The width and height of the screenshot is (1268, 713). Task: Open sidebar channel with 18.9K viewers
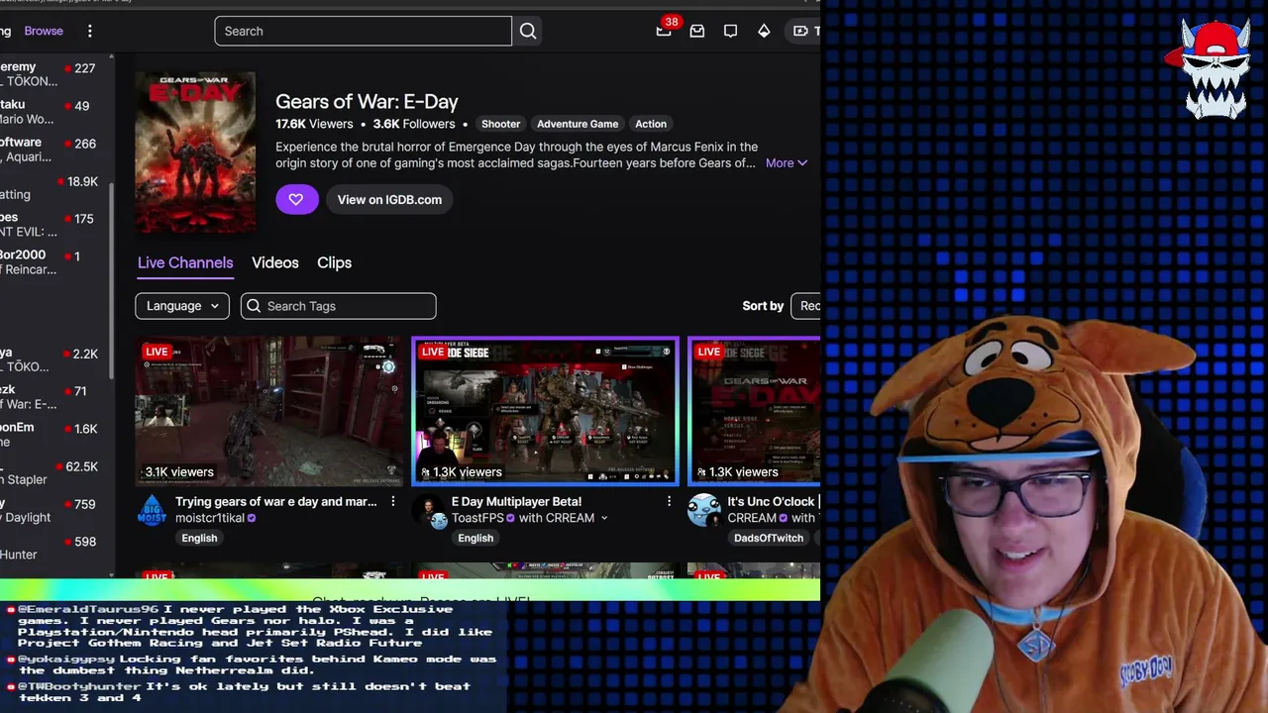[50, 187]
